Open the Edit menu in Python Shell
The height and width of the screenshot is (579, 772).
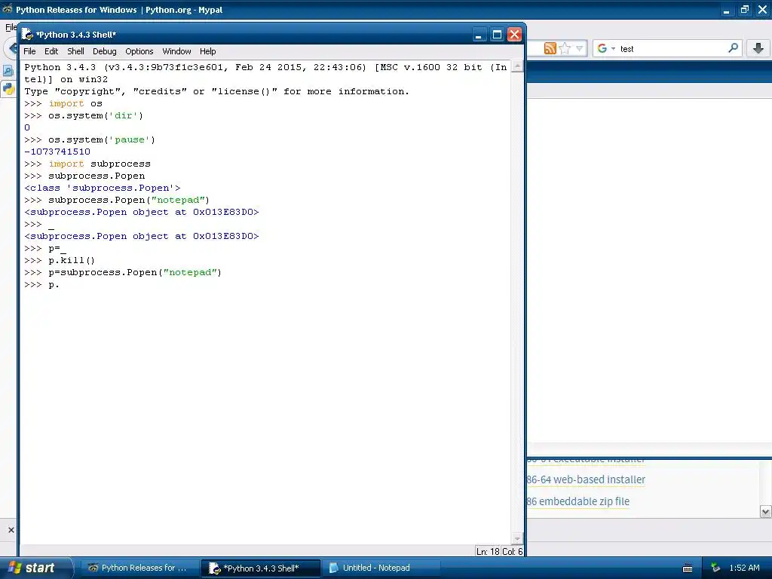(x=51, y=51)
